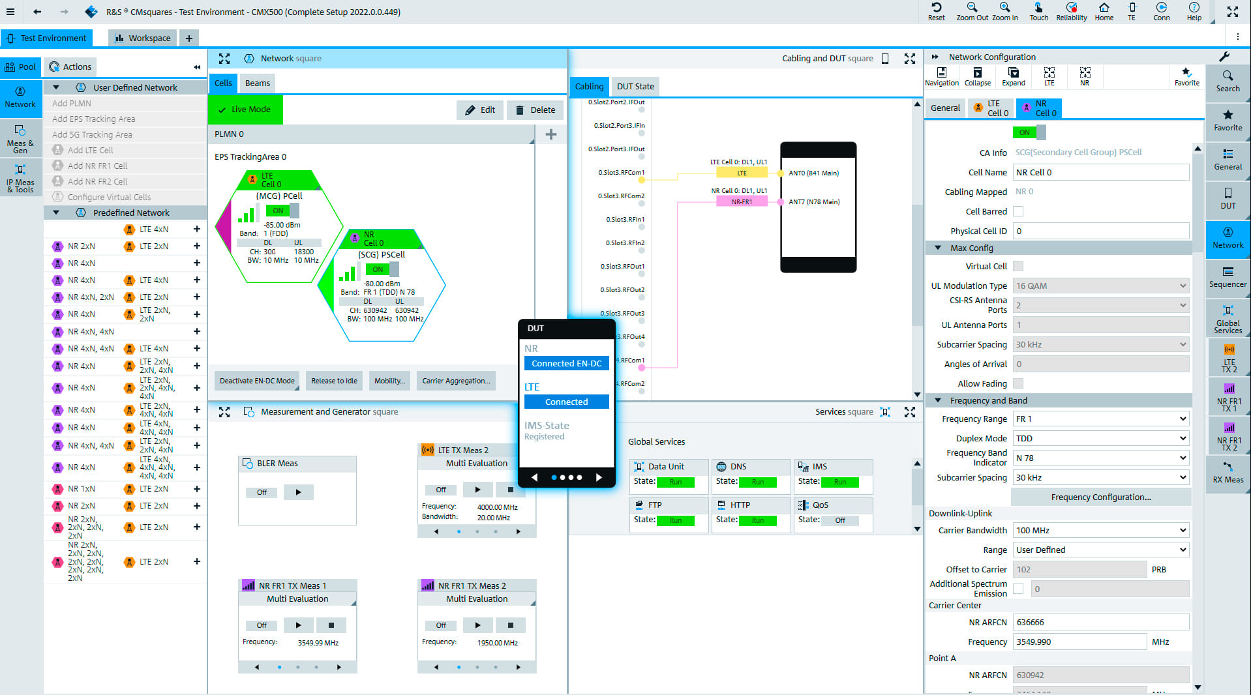Screen dimensions: 1251x695
Task: Click the Release to Idle button
Action: tap(334, 381)
